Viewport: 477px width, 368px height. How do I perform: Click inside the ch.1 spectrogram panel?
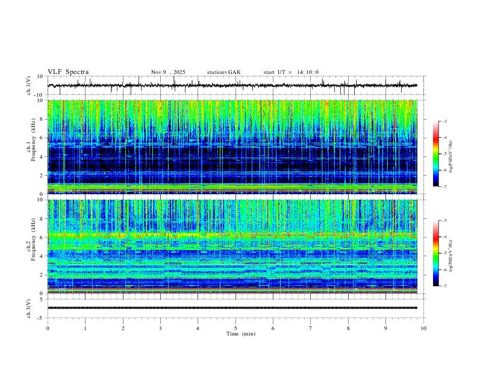coord(232,147)
